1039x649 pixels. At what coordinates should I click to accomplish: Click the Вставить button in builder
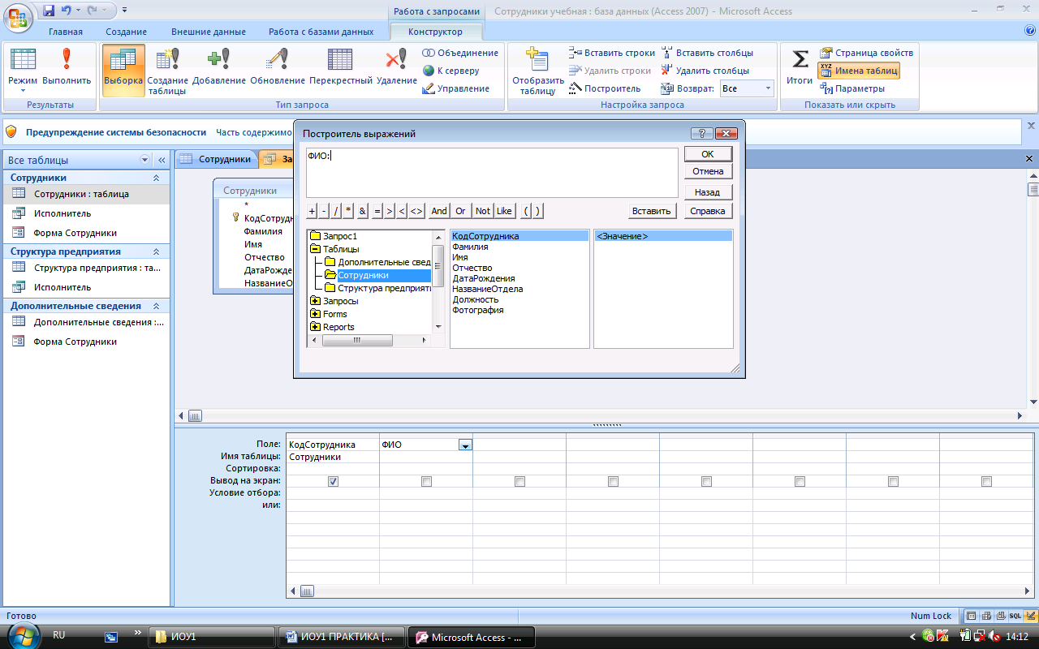[x=651, y=211]
